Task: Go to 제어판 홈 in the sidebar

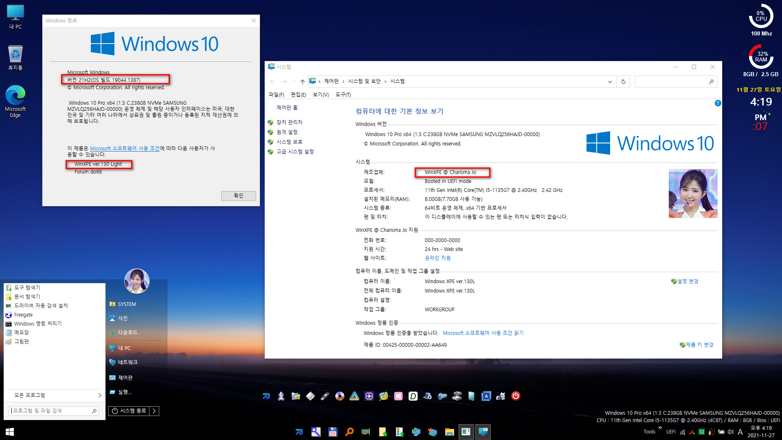Action: tap(287, 108)
